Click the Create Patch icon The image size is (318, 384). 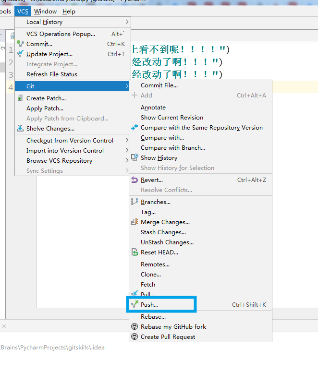tap(20, 98)
